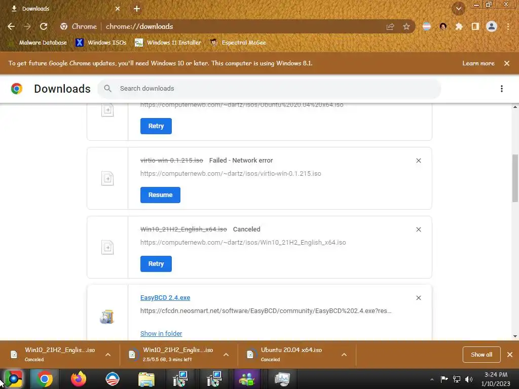The height and width of the screenshot is (389, 519).
Task: Click the character face extension icon
Action: tap(443, 26)
